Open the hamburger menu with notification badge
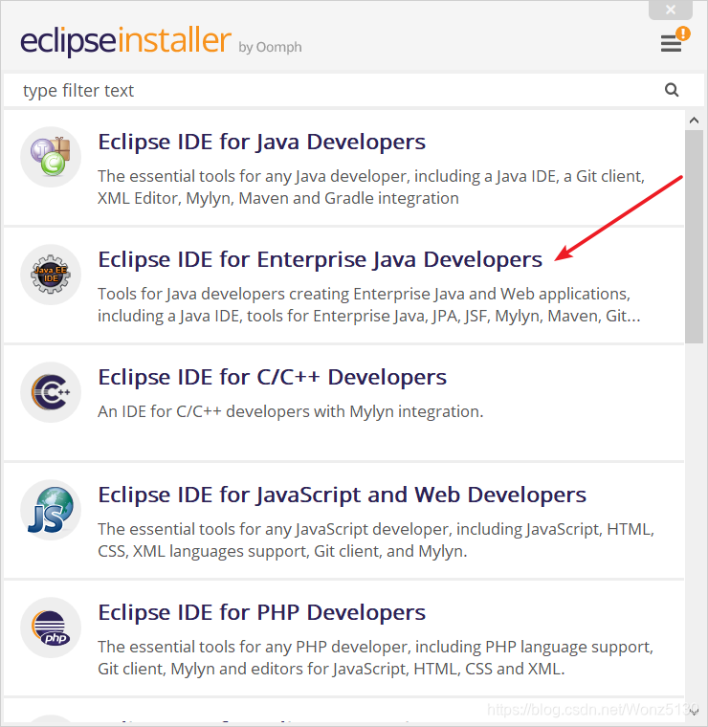Image resolution: width=708 pixels, height=727 pixels. point(675,41)
